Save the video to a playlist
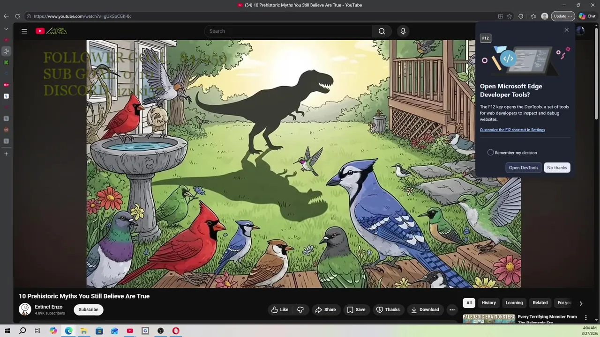The image size is (600, 337). tap(356, 309)
